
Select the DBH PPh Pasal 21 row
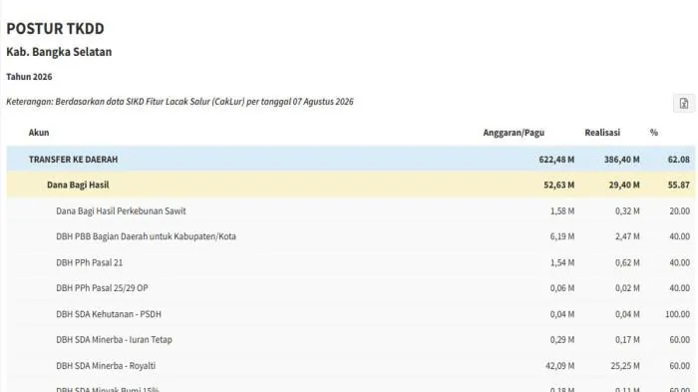(x=351, y=262)
